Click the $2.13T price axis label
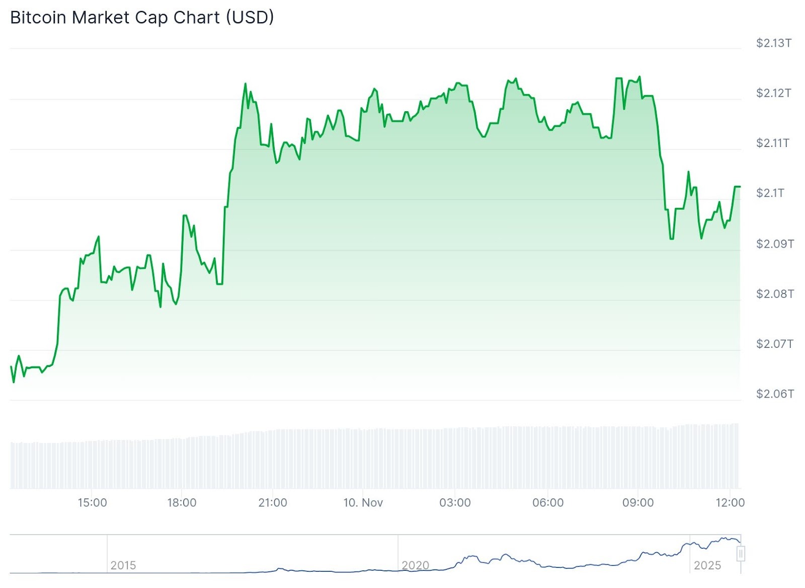The image size is (805, 588). [774, 43]
